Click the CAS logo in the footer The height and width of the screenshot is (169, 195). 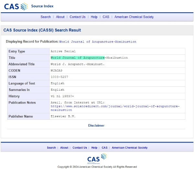click(97, 159)
